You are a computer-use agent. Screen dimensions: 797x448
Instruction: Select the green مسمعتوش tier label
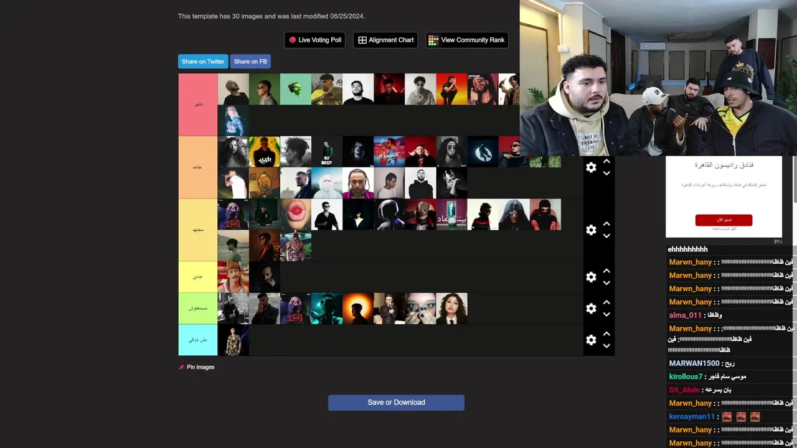pos(198,309)
